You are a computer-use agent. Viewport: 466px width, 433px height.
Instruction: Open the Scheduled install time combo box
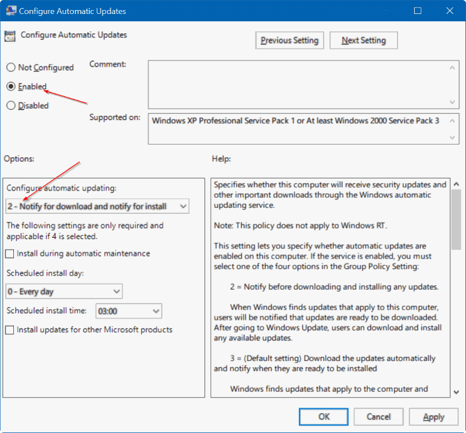tap(128, 311)
